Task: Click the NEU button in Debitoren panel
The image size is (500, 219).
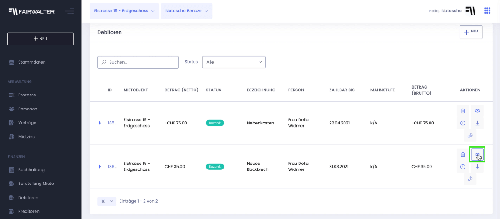Action: click(470, 32)
